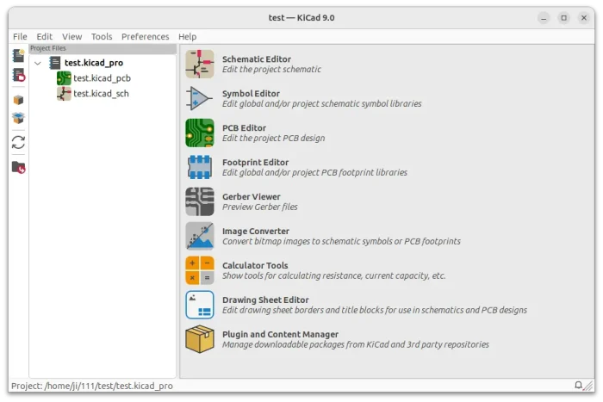Open the Edit menu

(44, 36)
